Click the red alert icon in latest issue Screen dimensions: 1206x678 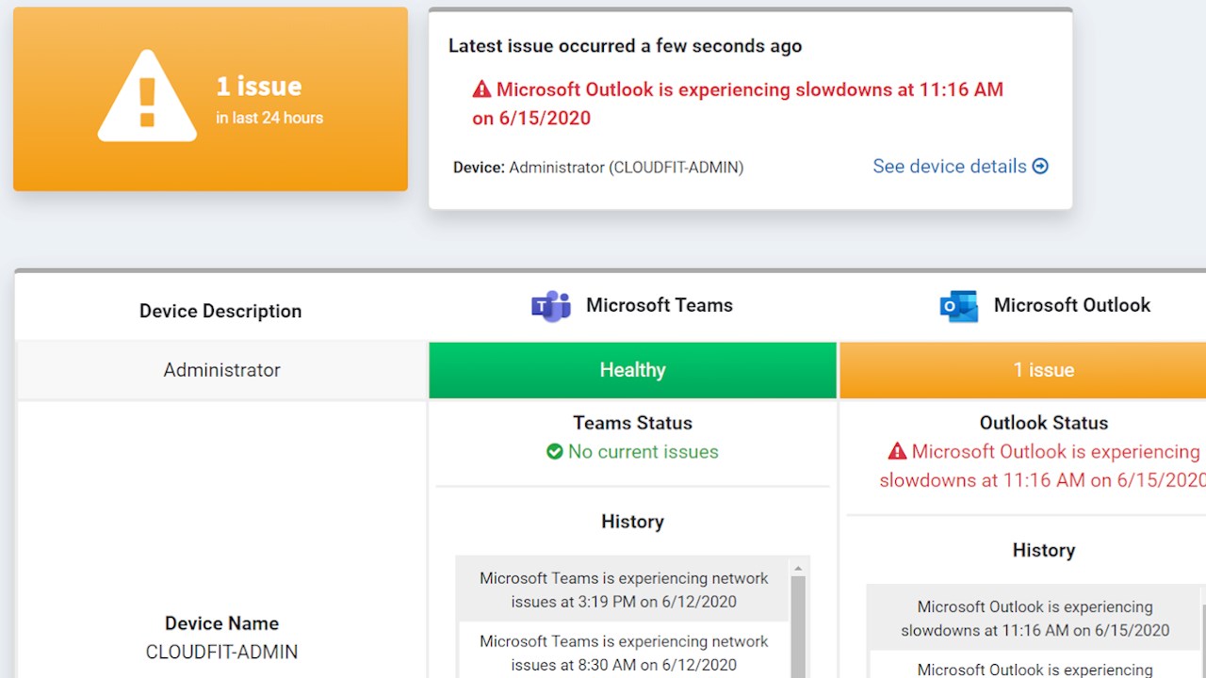point(481,89)
